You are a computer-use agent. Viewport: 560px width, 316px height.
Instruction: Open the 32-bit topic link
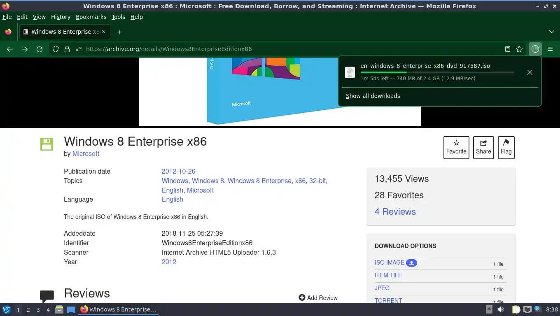pyautogui.click(x=317, y=181)
